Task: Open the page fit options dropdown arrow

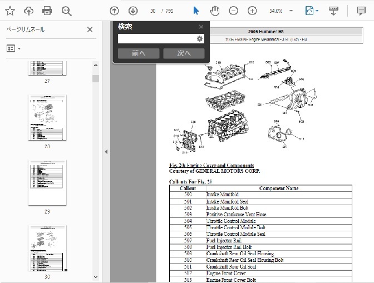Action: point(317,11)
